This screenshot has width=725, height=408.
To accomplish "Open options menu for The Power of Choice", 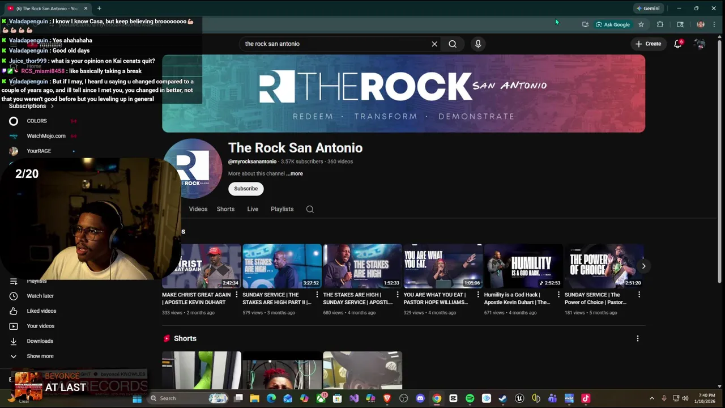I will click(x=639, y=295).
